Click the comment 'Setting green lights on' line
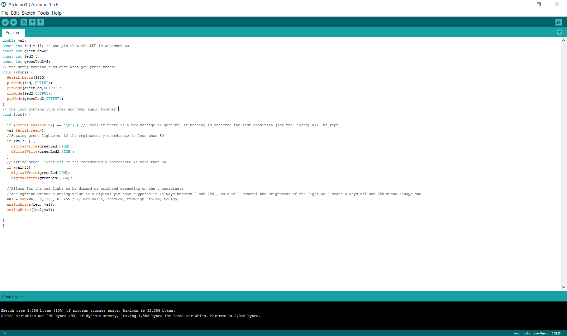 (85, 136)
